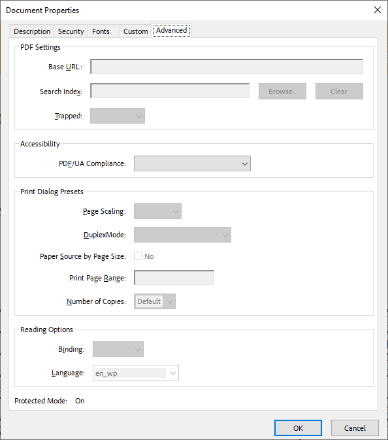Image resolution: width=388 pixels, height=440 pixels.
Task: Open the Security tab
Action: (71, 31)
